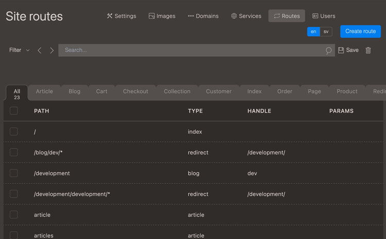The image size is (386, 239).
Task: Open the Images section picture icon
Action: tap(152, 16)
